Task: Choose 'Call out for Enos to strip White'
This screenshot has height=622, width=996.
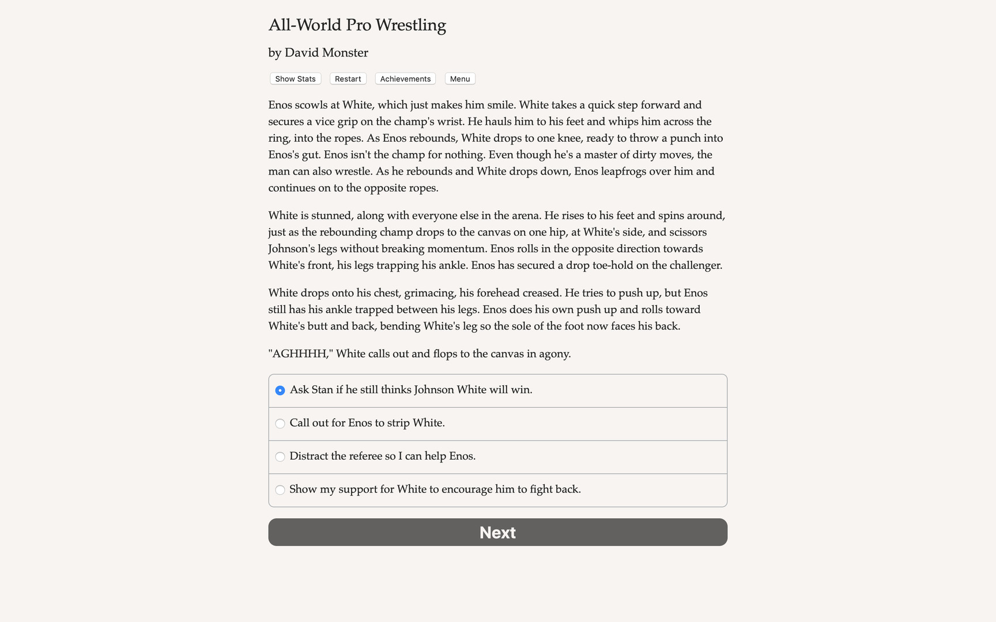Action: pos(367,423)
